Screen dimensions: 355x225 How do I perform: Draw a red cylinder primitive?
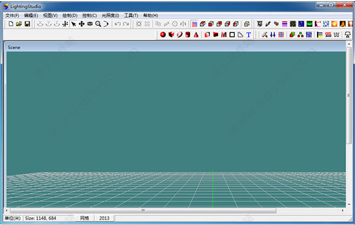[x=188, y=34]
